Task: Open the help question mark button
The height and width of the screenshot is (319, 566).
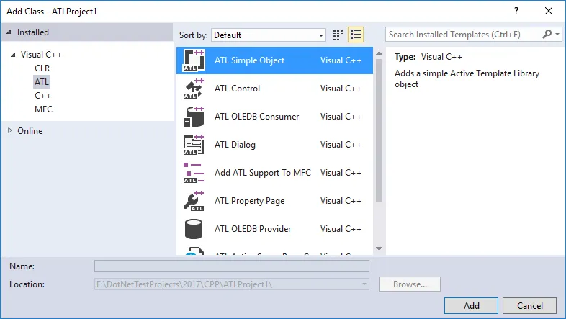Action: click(x=516, y=11)
